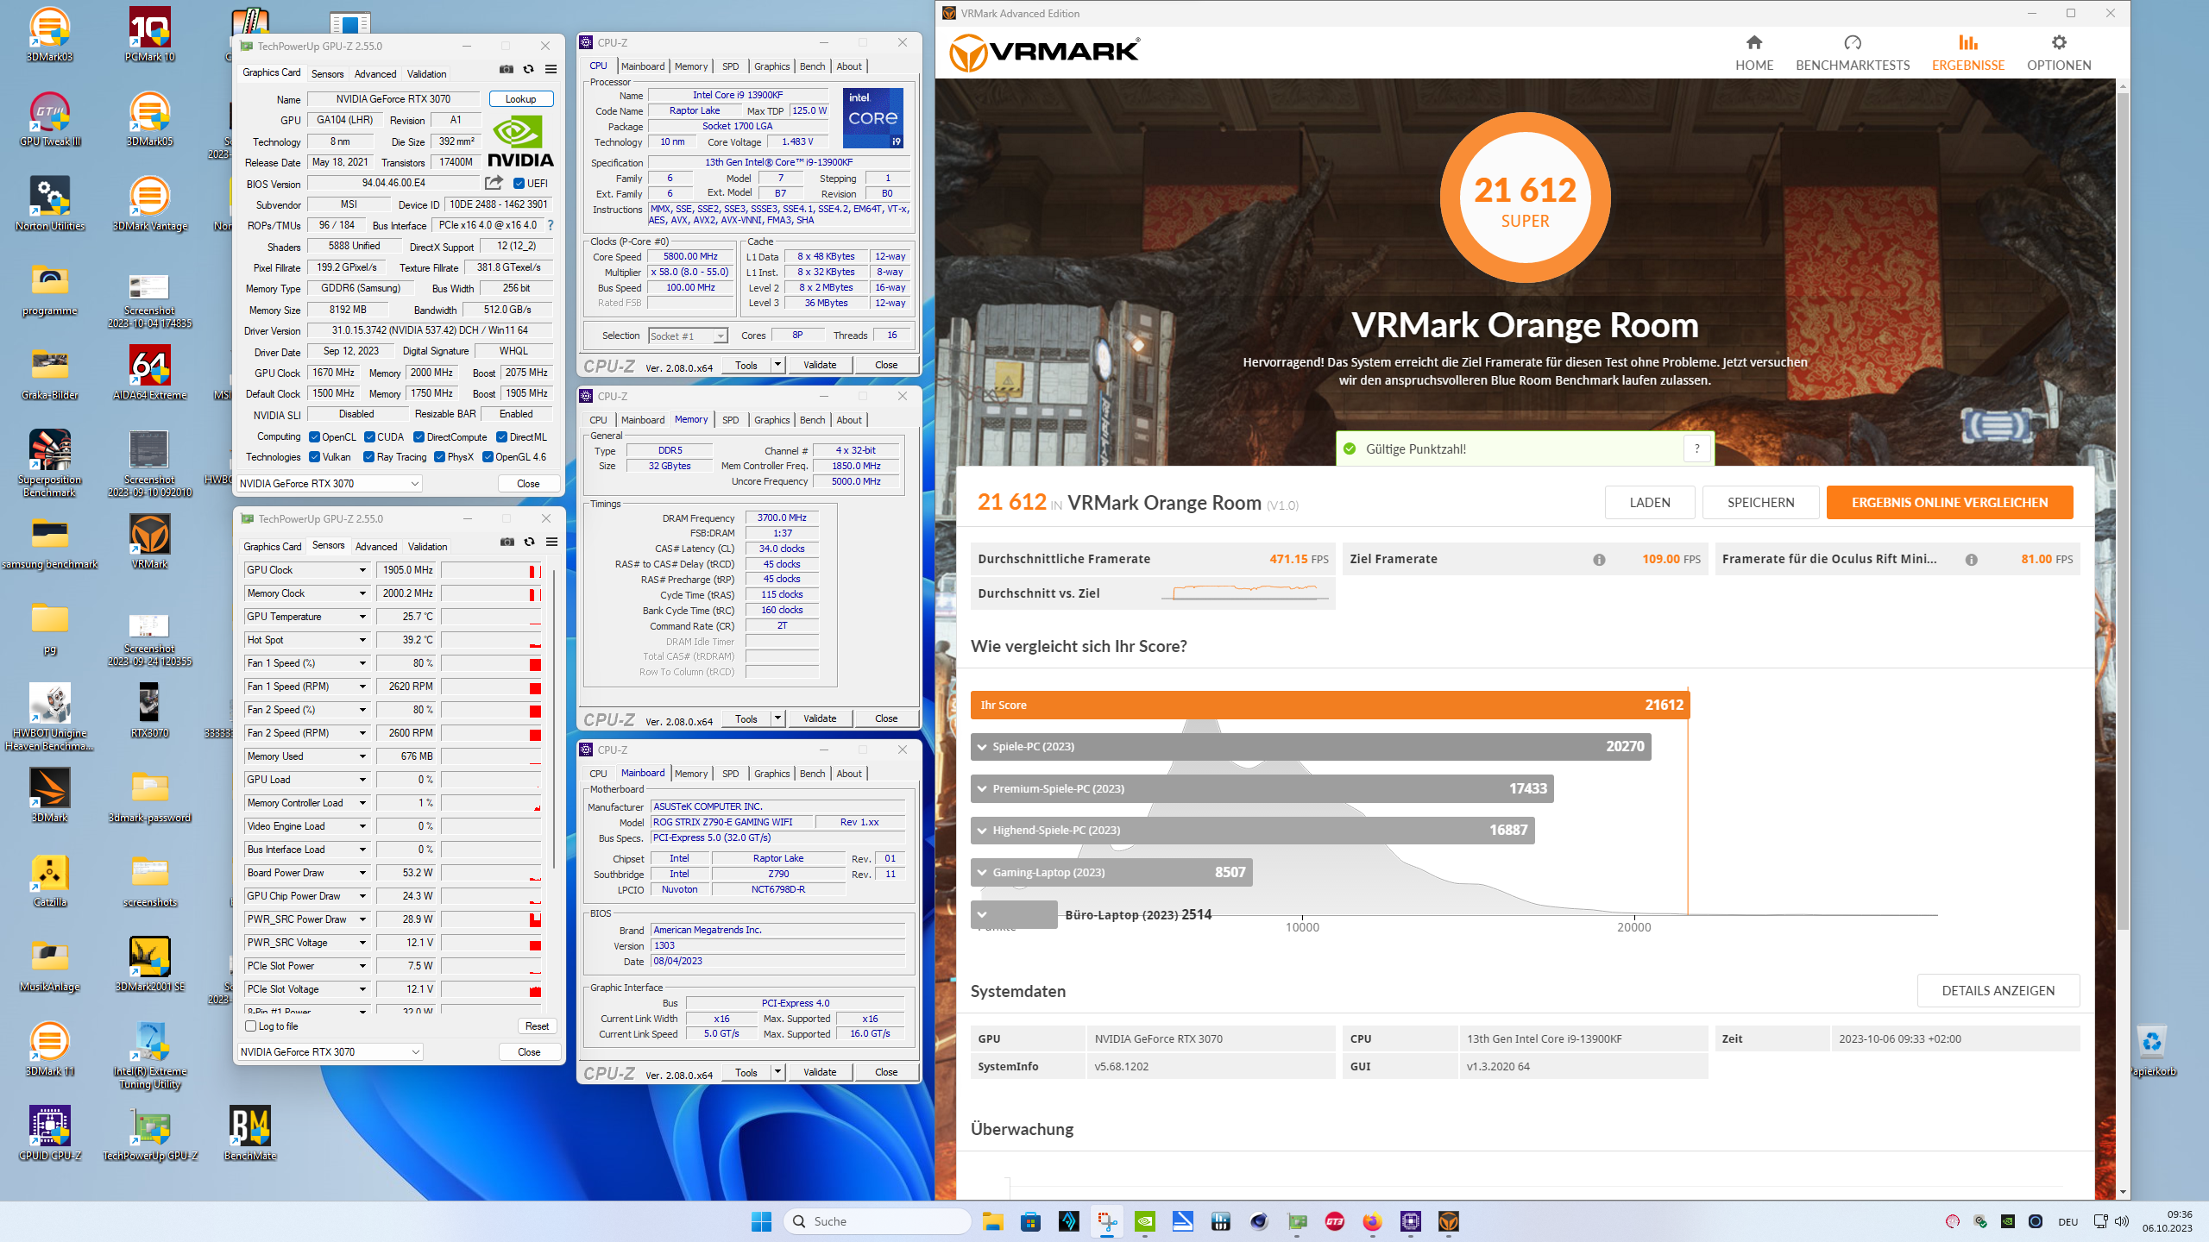Click the Suche taskbar search field
This screenshot has width=2209, height=1242.
coord(877,1221)
